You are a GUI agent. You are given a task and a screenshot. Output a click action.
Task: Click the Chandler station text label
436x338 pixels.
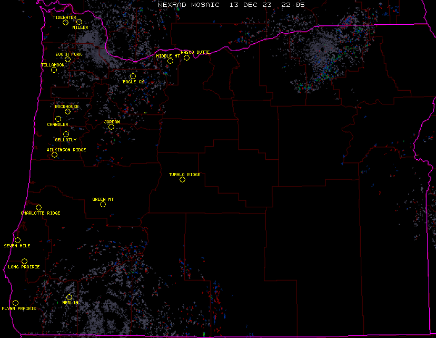(57, 124)
